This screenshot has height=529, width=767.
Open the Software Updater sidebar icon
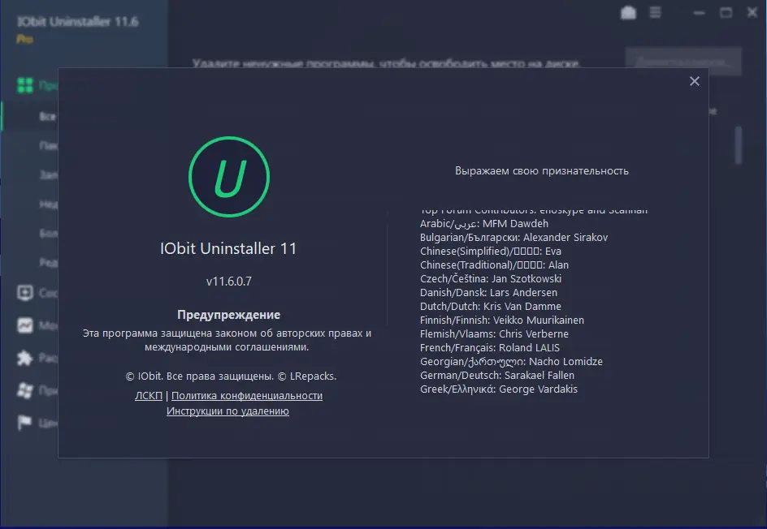coord(25,293)
